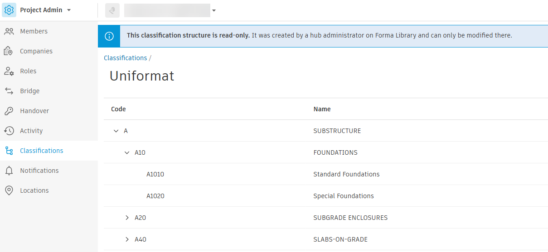The width and height of the screenshot is (548, 252).
Task: Collapse the A10 FOUNDATIONS row
Action: click(127, 152)
